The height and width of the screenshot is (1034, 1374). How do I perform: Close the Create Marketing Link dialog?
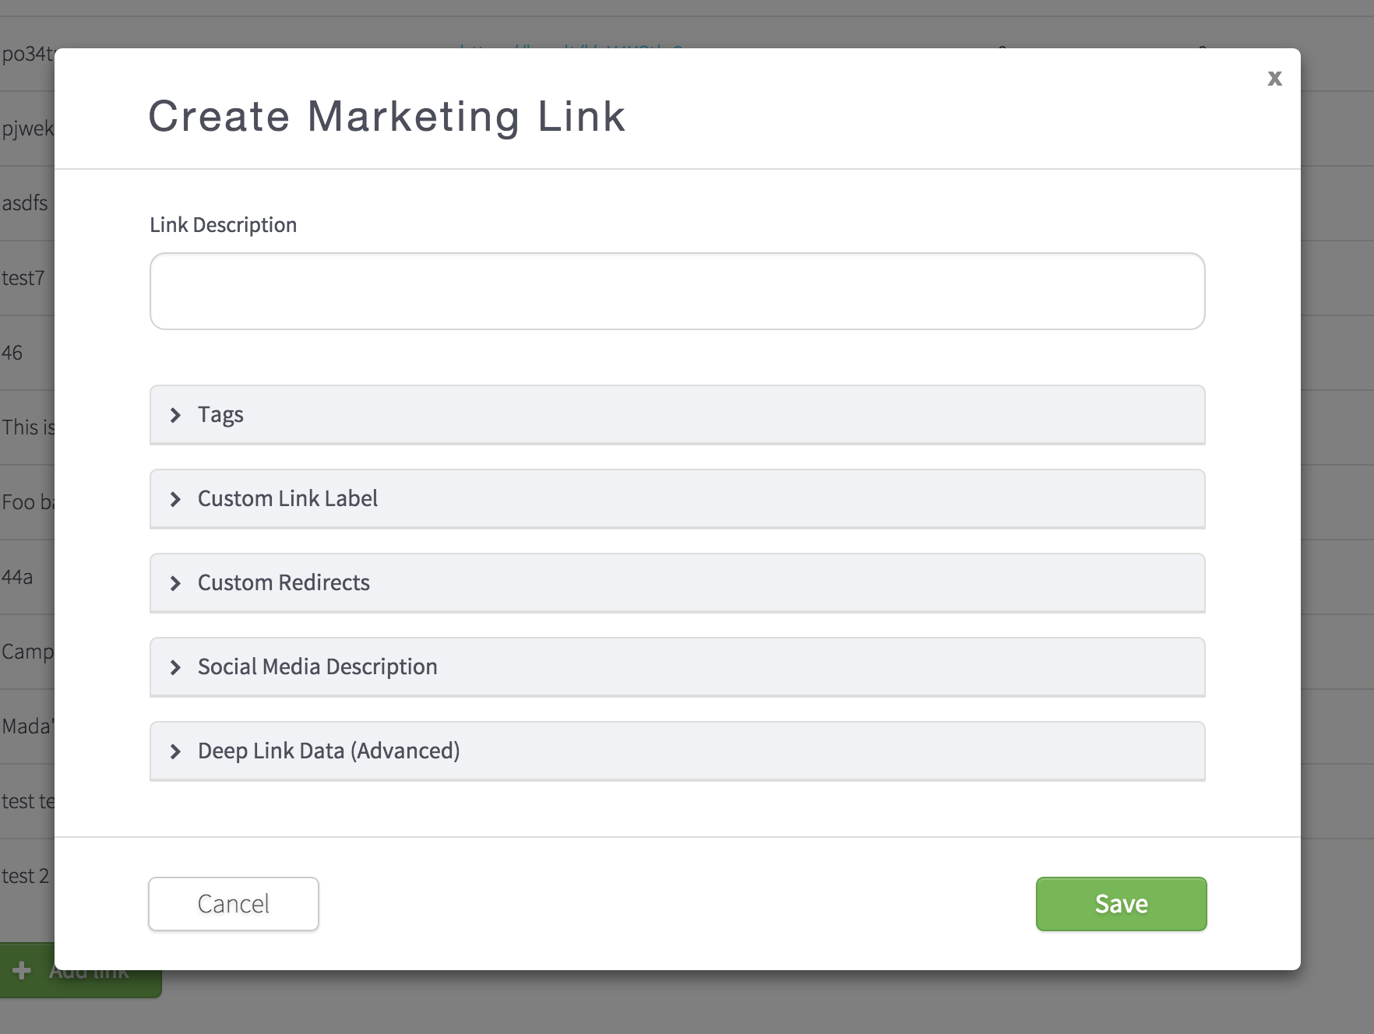pyautogui.click(x=1274, y=78)
